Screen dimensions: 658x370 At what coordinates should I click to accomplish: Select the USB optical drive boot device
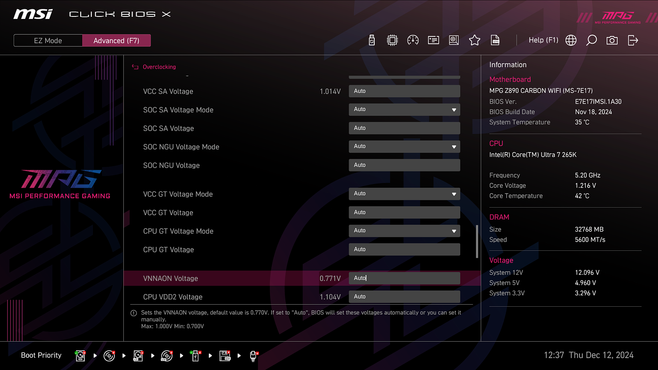(167, 356)
